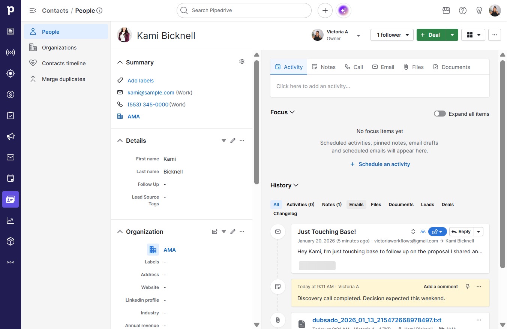Open the More (three dots) sidebar menu
This screenshot has height=329, width=507.
click(10, 262)
